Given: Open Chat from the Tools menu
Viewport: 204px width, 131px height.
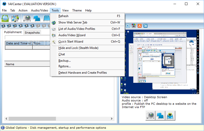Looking at the screenshot, I should pyautogui.click(x=88, y=54).
